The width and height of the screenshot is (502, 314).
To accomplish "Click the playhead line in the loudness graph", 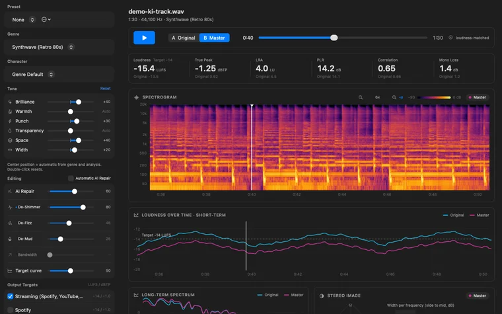I will 246,246.
